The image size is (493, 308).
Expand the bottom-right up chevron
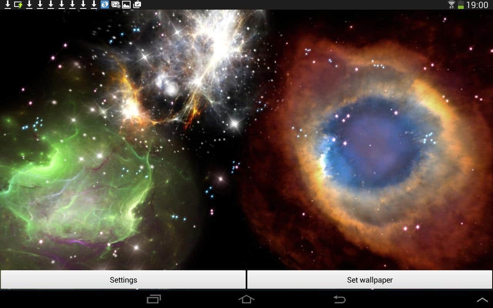point(482,300)
